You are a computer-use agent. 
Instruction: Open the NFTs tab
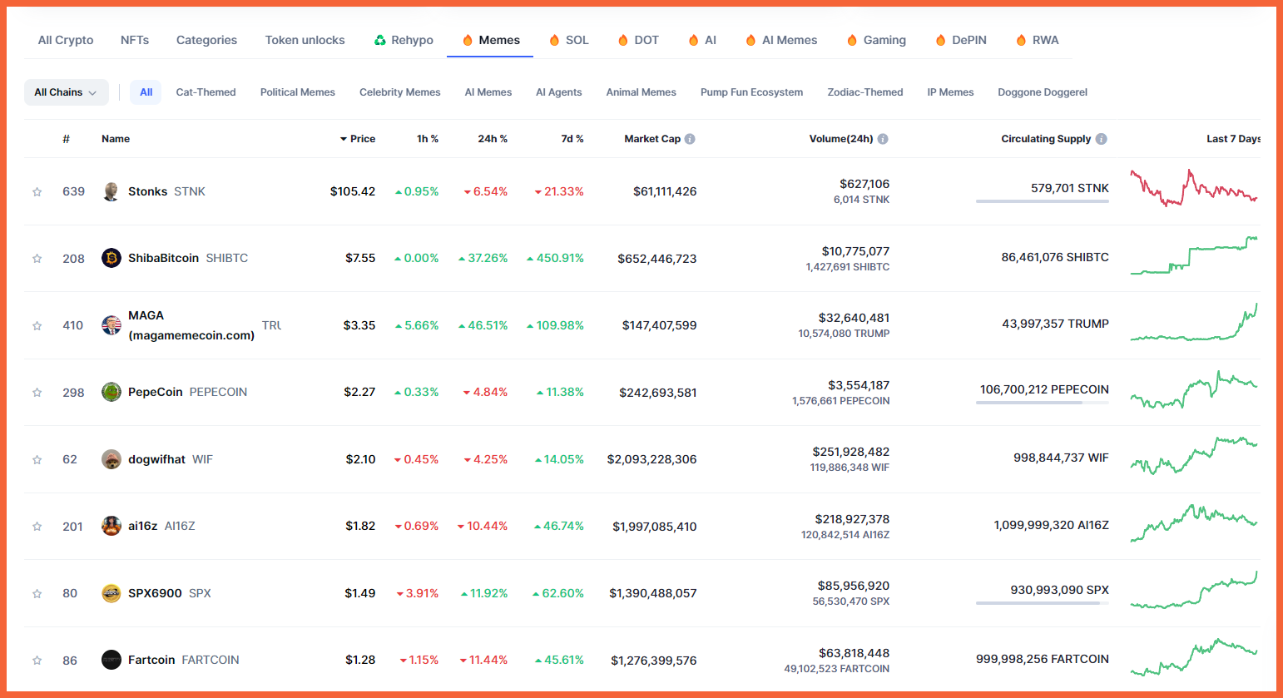135,40
